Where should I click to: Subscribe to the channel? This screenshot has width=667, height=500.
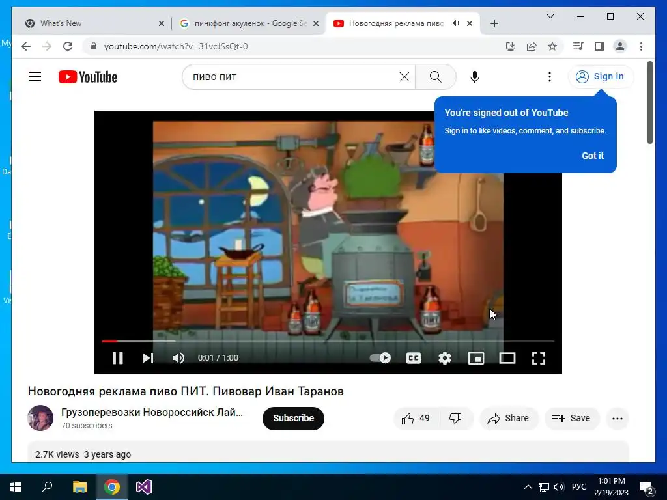click(294, 419)
